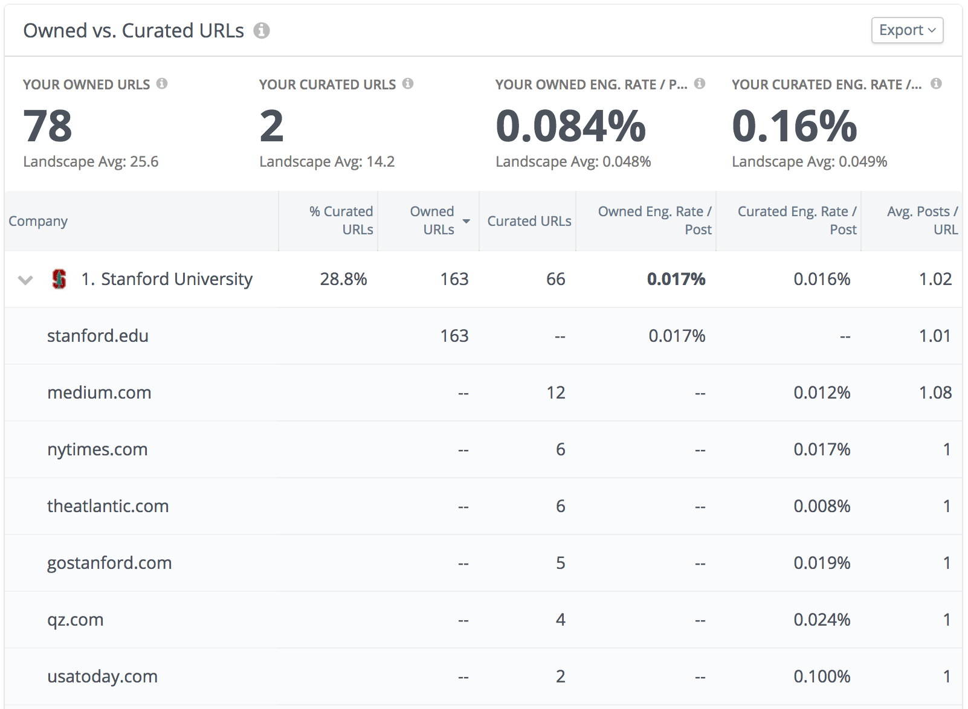Click the Owned URLs sort arrow
The width and height of the screenshot is (968, 709).
pyautogui.click(x=466, y=221)
